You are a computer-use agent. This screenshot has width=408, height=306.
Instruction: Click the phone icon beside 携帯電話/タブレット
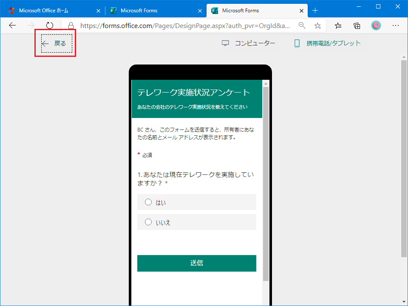(297, 43)
